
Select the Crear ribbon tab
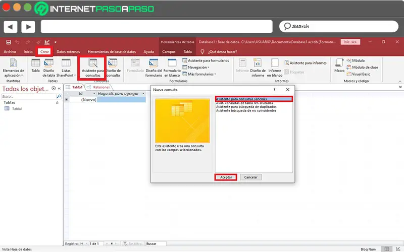click(44, 52)
